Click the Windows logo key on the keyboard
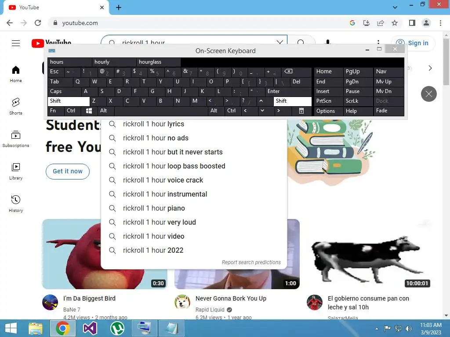This screenshot has width=450, height=337. tap(89, 111)
